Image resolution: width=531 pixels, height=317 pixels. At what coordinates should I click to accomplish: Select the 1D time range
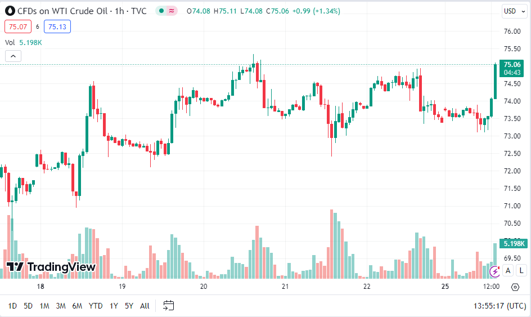[12, 306]
